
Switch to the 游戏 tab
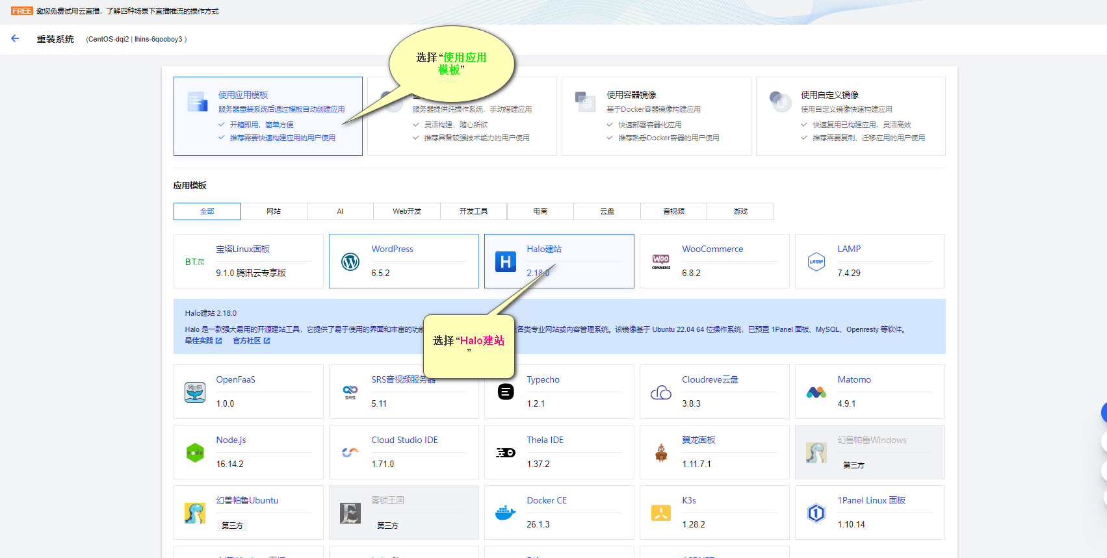(740, 211)
